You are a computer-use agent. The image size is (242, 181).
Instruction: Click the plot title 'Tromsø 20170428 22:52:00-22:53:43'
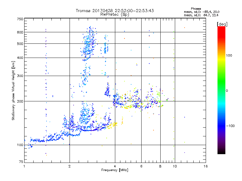tap(115, 11)
